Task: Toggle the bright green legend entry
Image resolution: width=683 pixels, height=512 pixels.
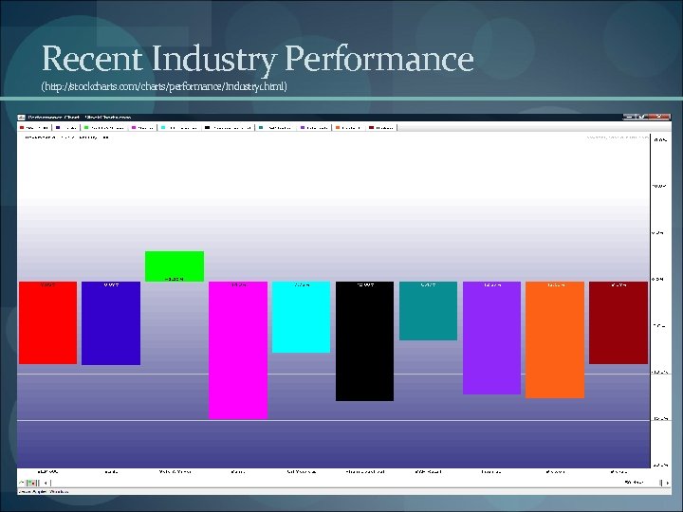Action: (x=103, y=128)
